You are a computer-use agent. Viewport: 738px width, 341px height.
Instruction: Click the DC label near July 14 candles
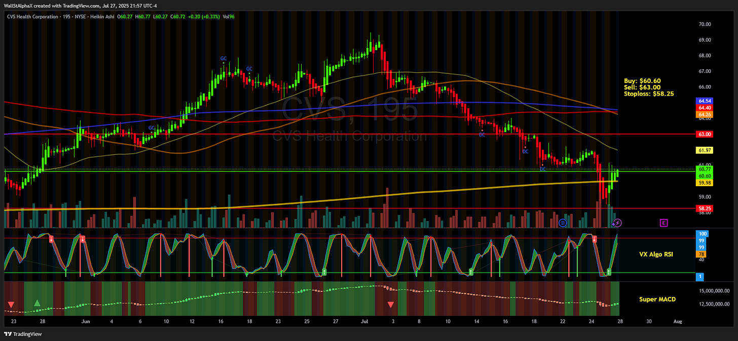pos(482,135)
